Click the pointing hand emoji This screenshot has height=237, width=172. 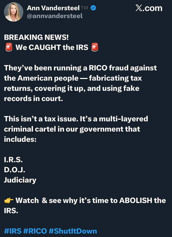pyautogui.click(x=9, y=201)
